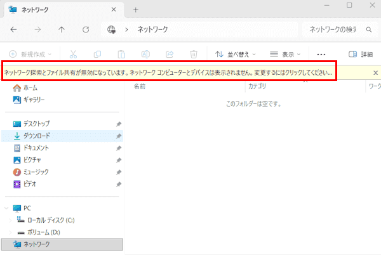The height and width of the screenshot is (255, 381).
Task: Click the search magnifier icon
Action: [x=368, y=30]
